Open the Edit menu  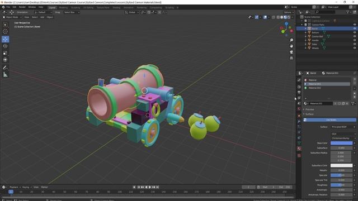pyautogui.click(x=15, y=7)
